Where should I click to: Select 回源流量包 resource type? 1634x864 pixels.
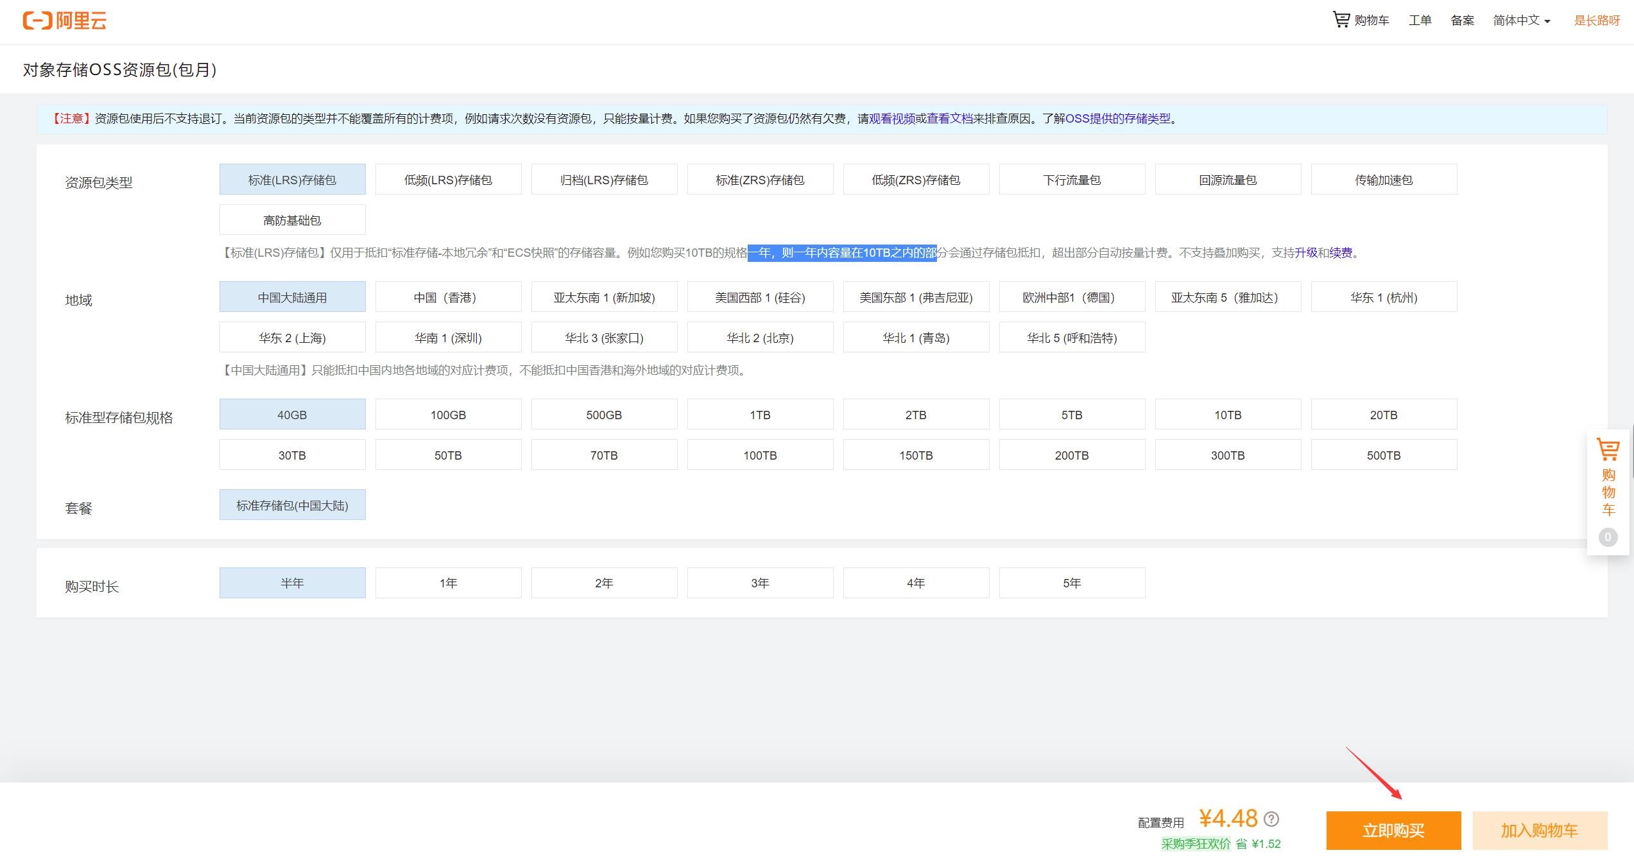click(1228, 180)
